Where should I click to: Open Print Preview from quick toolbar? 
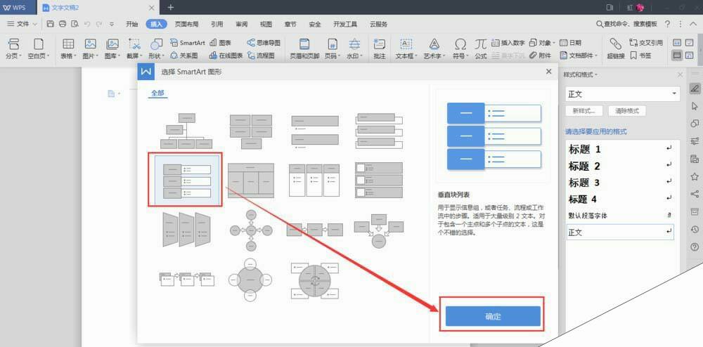[x=75, y=24]
